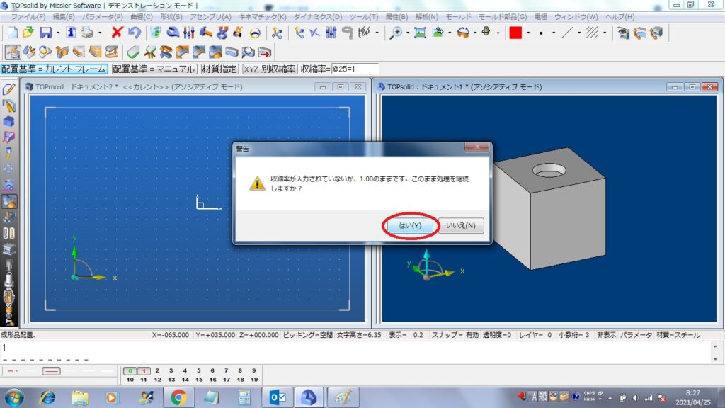Toggle layer 10
The image size is (725, 408).
(x=130, y=380)
